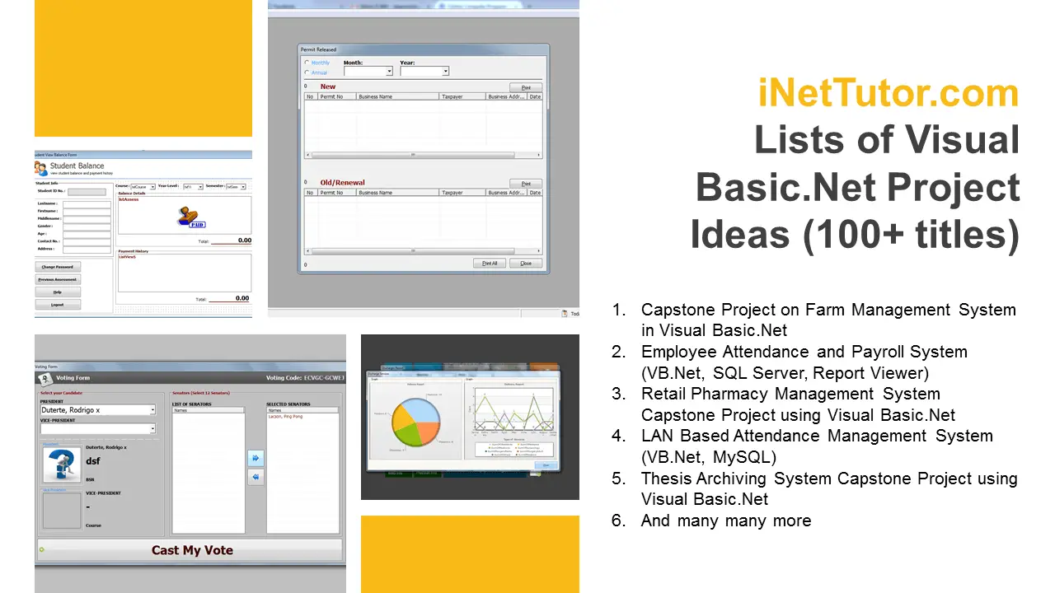
Task: Click the Logout button
Action: [x=58, y=305]
